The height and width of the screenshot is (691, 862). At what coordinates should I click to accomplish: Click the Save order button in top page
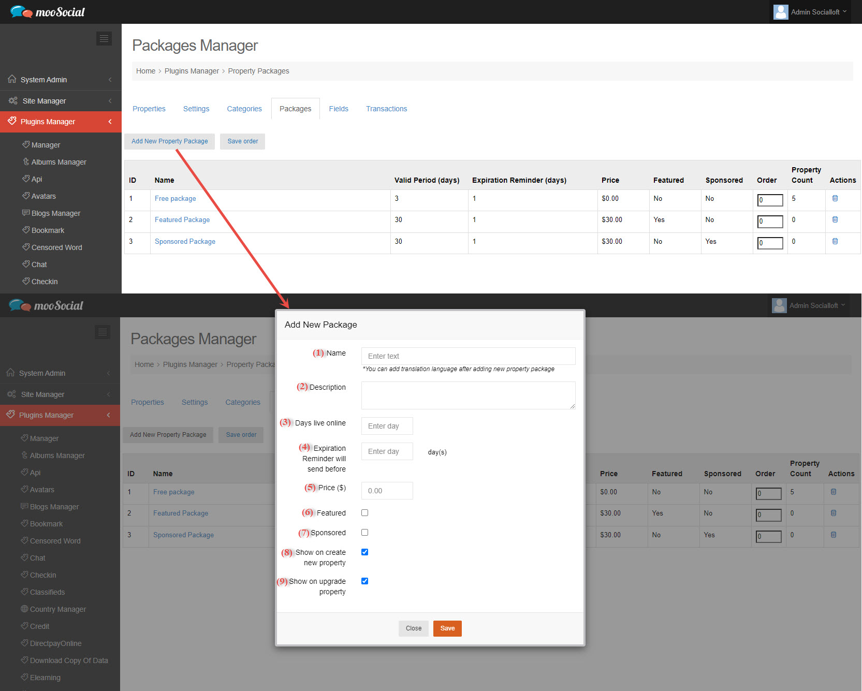click(x=242, y=141)
